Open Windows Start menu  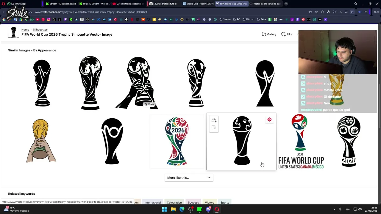(164, 209)
